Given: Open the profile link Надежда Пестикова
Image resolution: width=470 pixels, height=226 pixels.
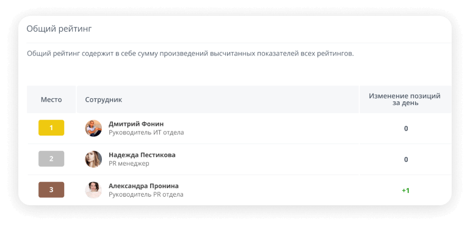Looking at the screenshot, I should tap(142, 155).
